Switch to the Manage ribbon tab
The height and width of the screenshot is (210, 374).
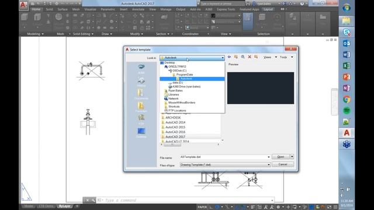pos(166,9)
